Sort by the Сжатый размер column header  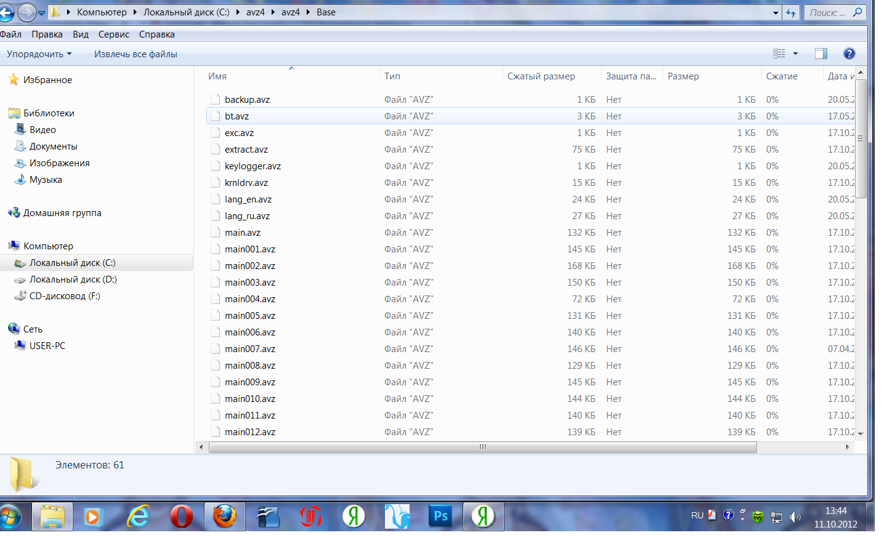coord(552,76)
